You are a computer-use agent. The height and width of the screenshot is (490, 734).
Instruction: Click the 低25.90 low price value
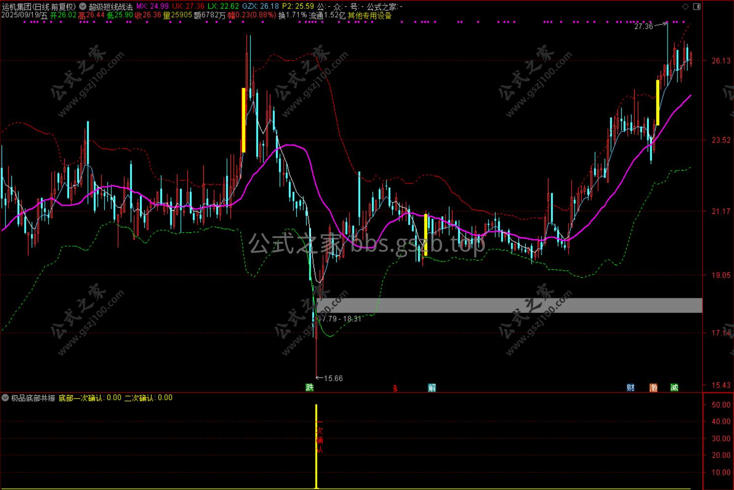point(120,16)
